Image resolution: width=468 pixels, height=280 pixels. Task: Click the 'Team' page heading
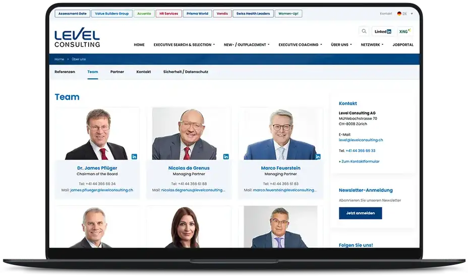(67, 97)
